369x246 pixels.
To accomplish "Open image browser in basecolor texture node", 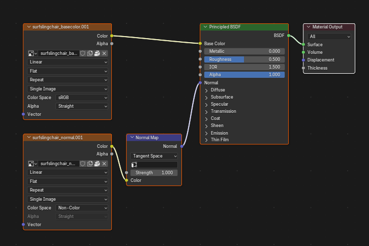I will [x=33, y=53].
